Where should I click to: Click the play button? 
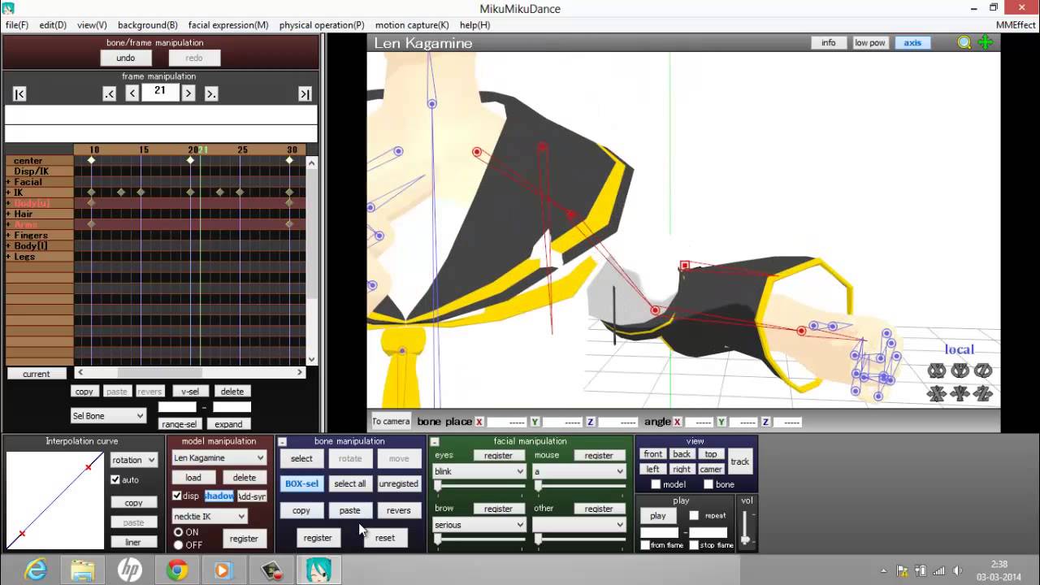click(658, 516)
